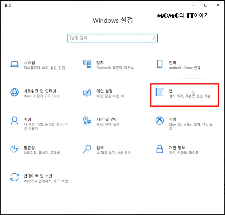Click the 시간 및 언어 clock icon

87,121
